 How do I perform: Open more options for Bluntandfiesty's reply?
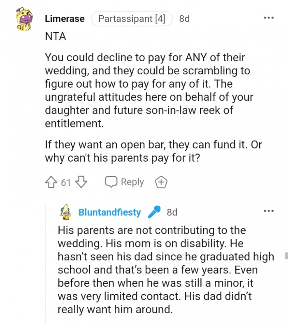point(268,211)
